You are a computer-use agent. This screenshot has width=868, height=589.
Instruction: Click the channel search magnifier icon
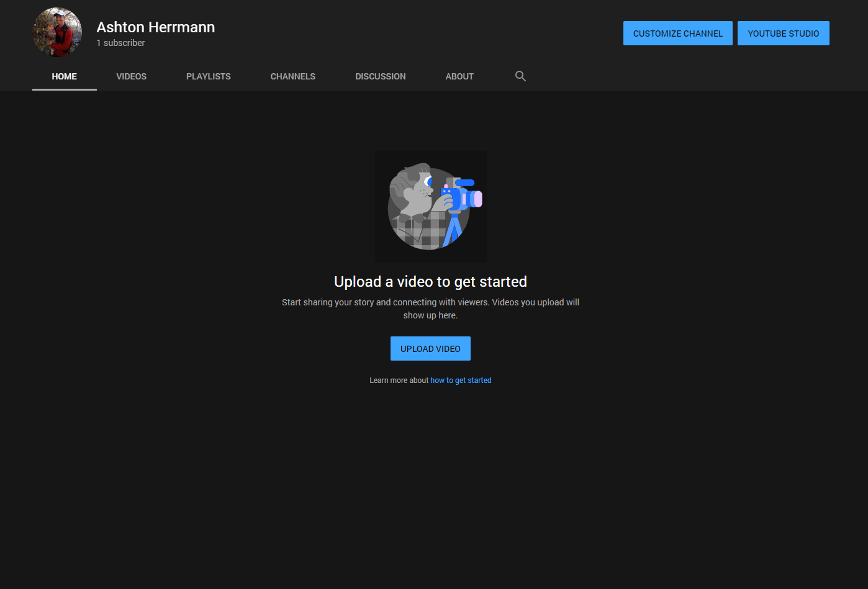coord(520,76)
